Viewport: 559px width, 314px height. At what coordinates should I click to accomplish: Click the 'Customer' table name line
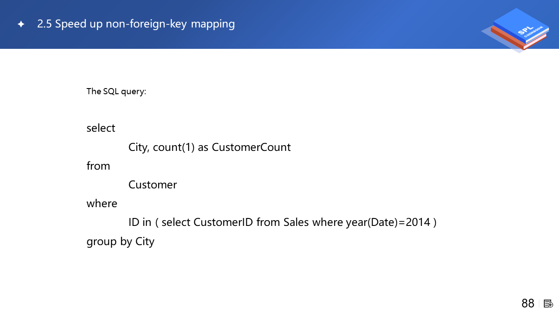pyautogui.click(x=152, y=184)
